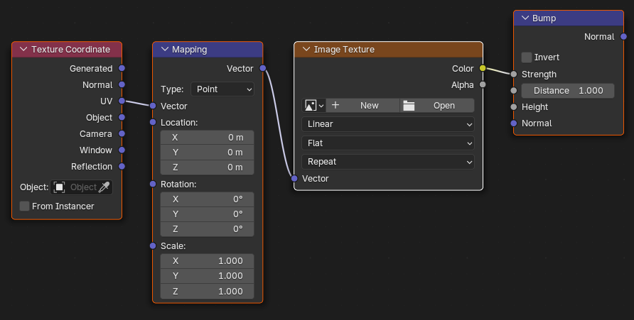The width and height of the screenshot is (634, 320).
Task: Open the Flat projection dropdown
Action: 388,143
